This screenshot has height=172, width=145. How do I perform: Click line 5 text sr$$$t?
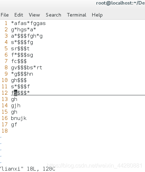[20, 49]
